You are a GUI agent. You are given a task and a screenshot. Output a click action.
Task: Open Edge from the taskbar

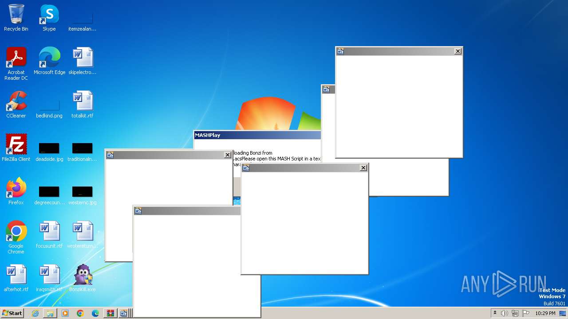pos(95,313)
